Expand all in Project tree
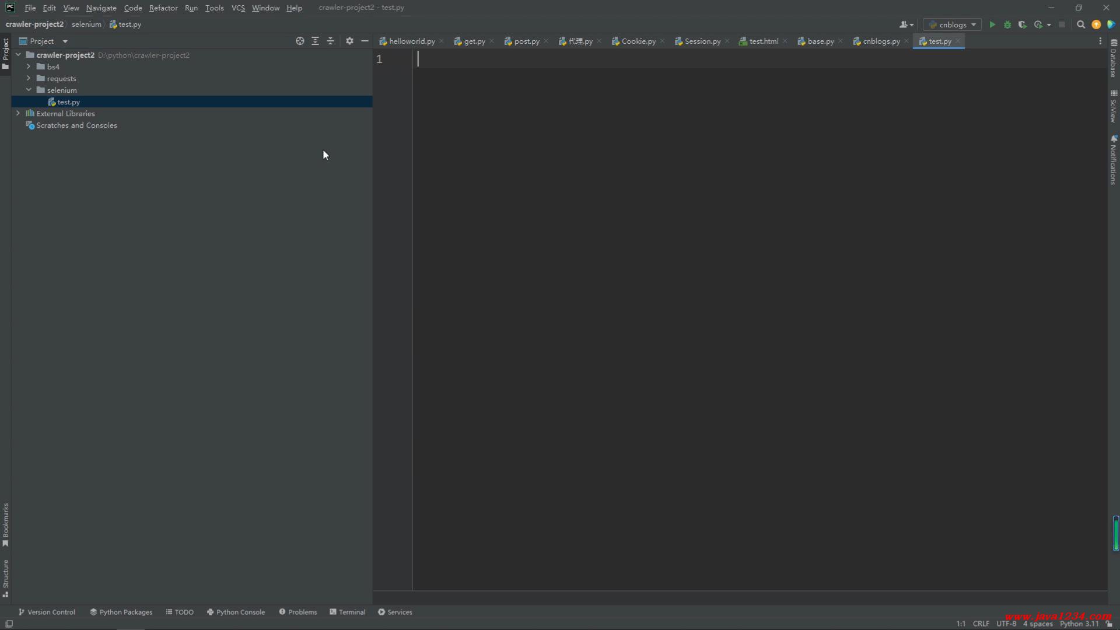The image size is (1120, 630). [x=315, y=41]
